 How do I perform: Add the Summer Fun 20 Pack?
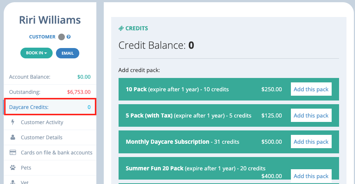(x=311, y=176)
